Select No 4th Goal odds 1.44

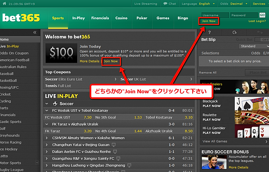(138, 131)
